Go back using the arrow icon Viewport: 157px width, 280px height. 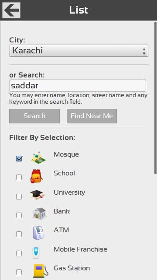click(x=11, y=10)
